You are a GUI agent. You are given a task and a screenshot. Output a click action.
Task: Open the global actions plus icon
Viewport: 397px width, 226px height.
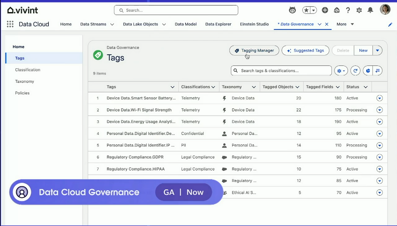tap(325, 10)
